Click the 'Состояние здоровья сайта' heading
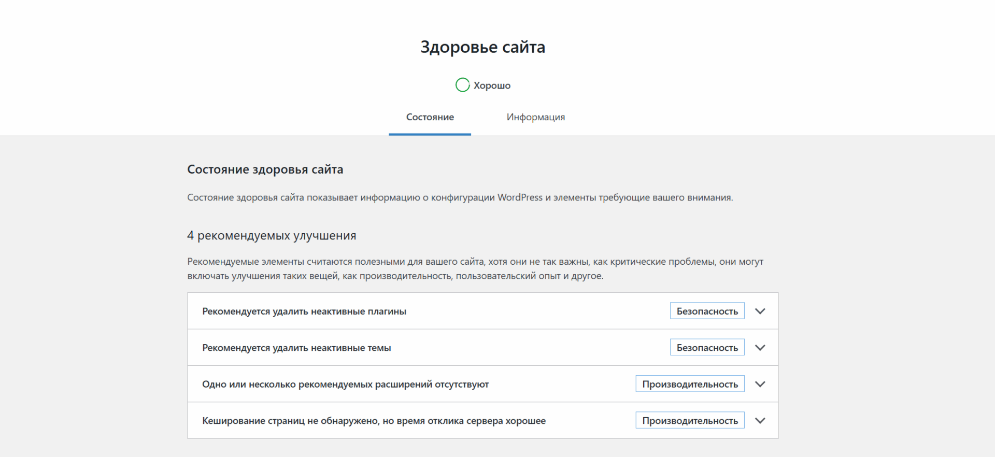The image size is (995, 457). 265,169
